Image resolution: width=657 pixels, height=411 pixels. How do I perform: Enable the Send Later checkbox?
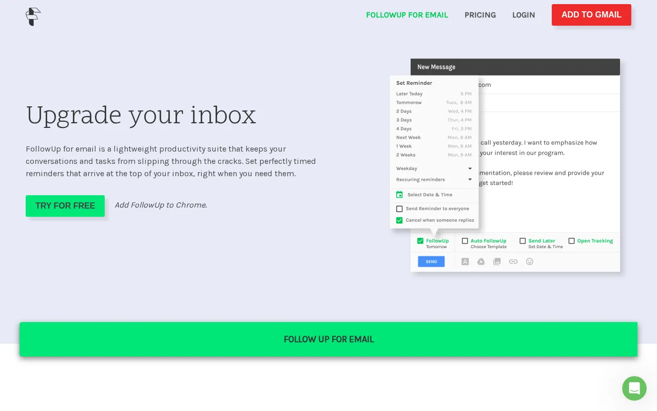[523, 240]
